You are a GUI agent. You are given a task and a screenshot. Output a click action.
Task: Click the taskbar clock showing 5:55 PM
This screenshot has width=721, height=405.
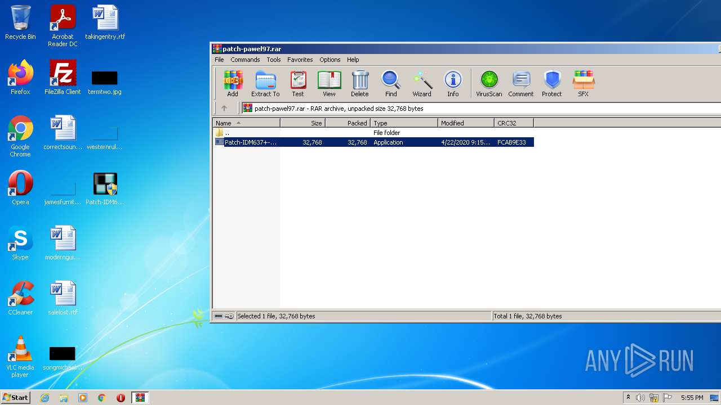point(692,398)
